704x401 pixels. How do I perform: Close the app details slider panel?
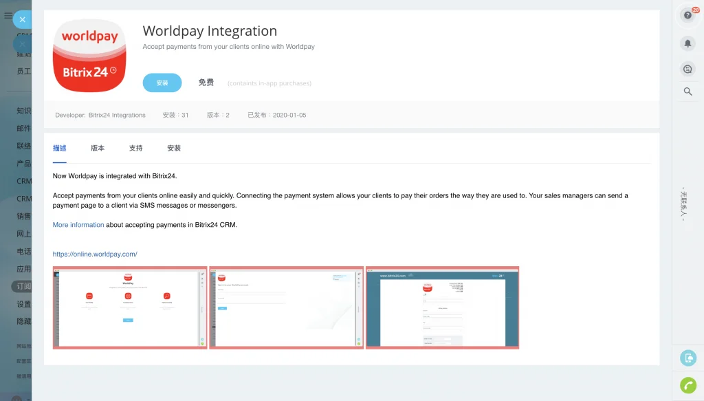point(22,19)
